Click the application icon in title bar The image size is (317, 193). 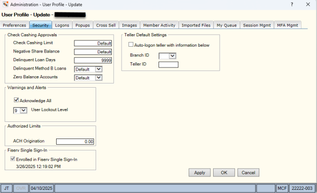(6, 4)
